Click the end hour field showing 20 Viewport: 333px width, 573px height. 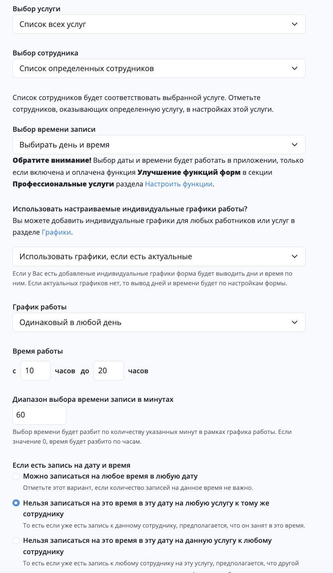click(x=109, y=370)
